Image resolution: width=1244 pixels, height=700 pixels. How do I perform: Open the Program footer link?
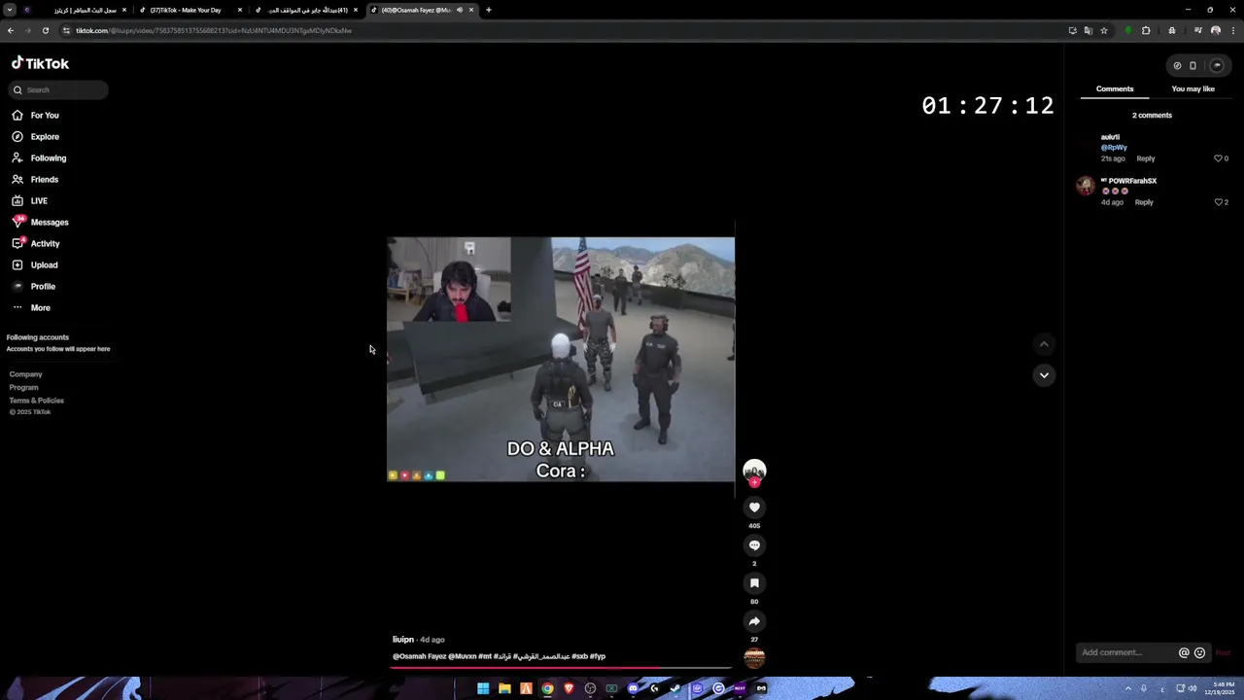tap(23, 387)
